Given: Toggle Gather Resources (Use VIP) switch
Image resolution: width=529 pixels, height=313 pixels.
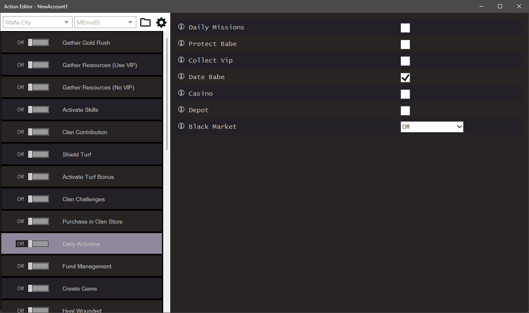Looking at the screenshot, I should tap(39, 65).
